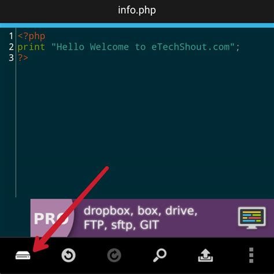Image resolution: width=274 pixels, height=274 pixels.
Task: Tap the FTP, sftp, GIT banner line
Action: point(121,225)
